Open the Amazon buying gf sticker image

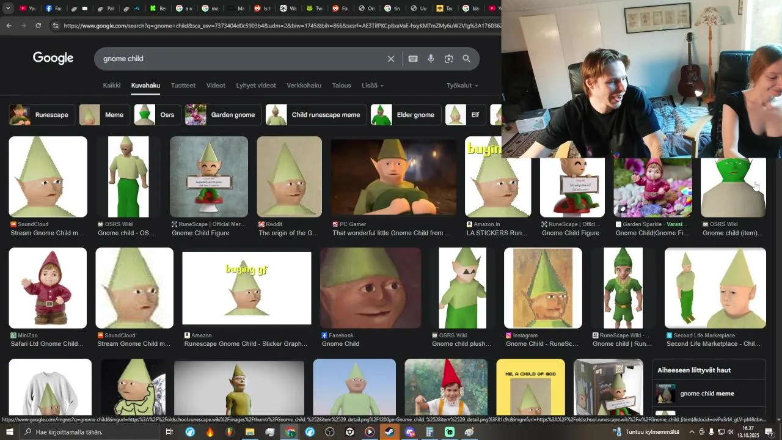click(x=247, y=288)
